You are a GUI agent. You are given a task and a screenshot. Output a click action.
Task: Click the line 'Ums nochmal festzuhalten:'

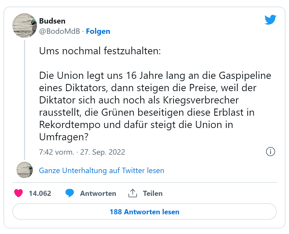click(100, 51)
